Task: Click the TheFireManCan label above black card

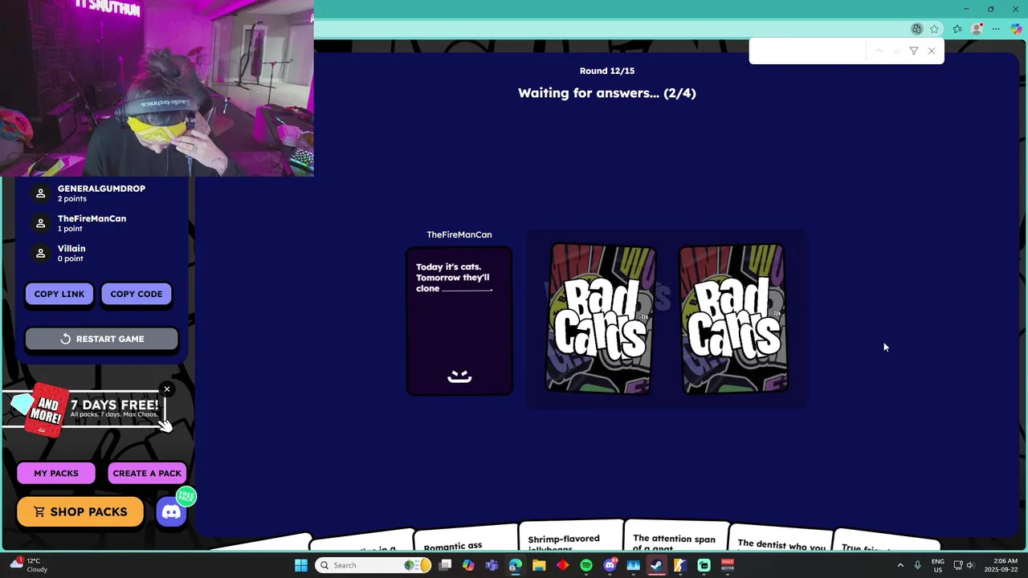Action: click(459, 234)
